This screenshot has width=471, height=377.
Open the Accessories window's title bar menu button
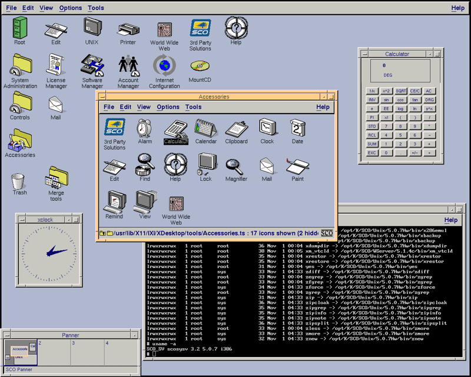coord(102,97)
